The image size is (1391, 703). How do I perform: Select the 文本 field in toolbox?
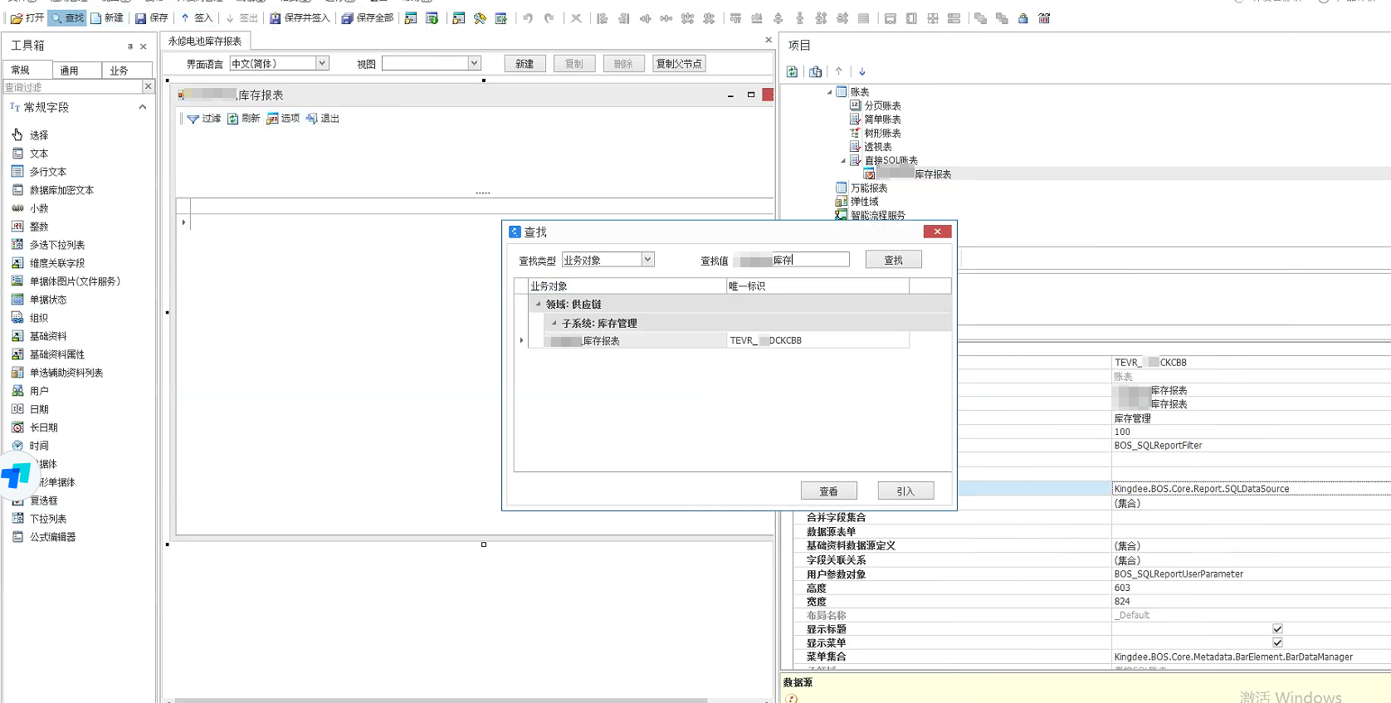[x=31, y=154]
